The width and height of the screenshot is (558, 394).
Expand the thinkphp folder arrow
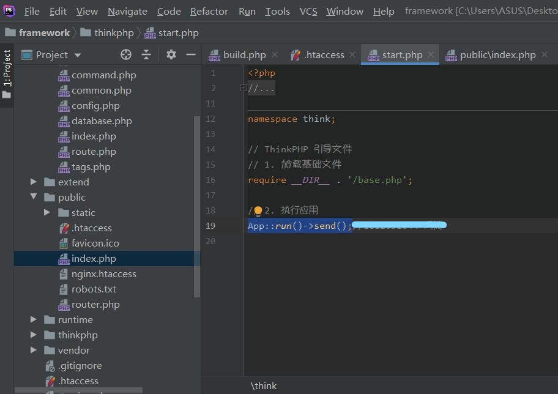click(x=34, y=335)
